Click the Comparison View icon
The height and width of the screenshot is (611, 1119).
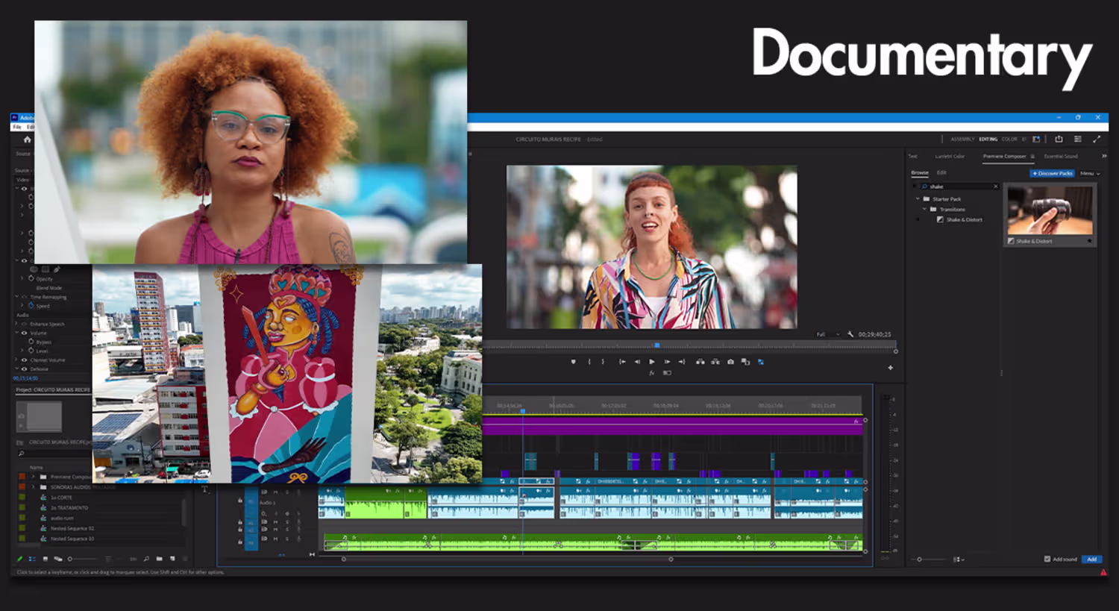[x=745, y=362]
